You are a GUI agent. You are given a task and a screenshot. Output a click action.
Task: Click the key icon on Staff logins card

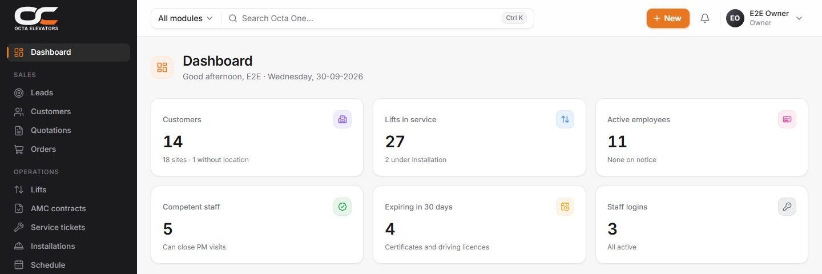pos(787,207)
